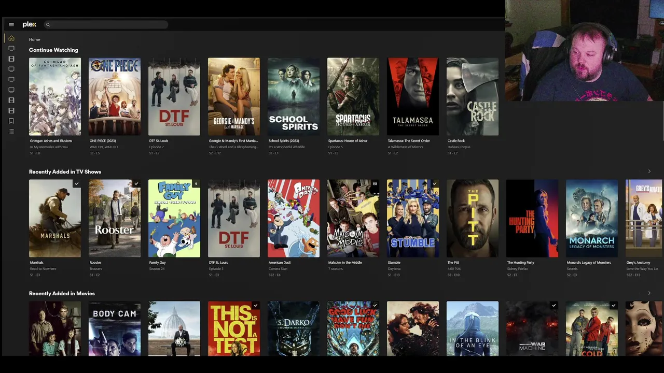This screenshot has width=664, height=373.
Task: Open the Family Guy Season 24 poster
Action: [x=174, y=218]
